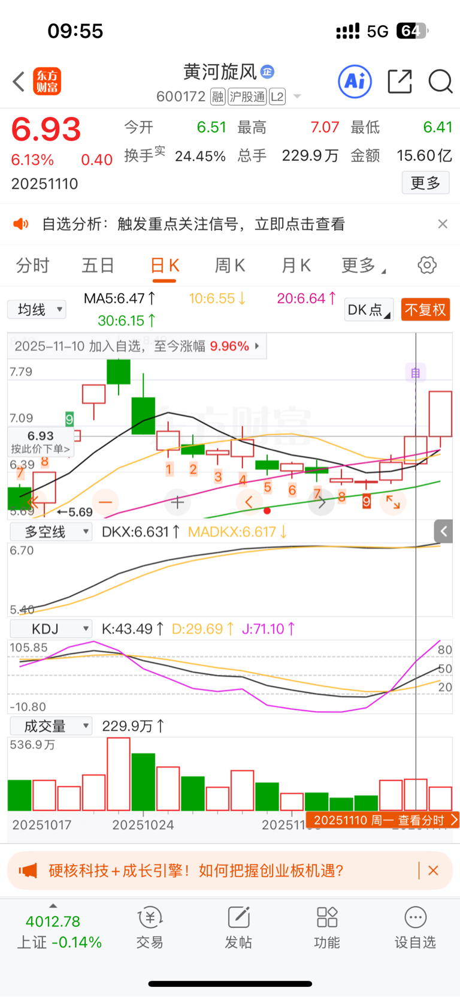Viewport: 460px width, 997px height.
Task: Dismiss the 自选分析 notice
Action: pos(443,224)
